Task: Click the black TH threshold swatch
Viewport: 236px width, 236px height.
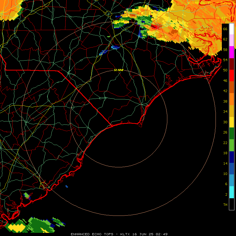Action: [x=232, y=204]
